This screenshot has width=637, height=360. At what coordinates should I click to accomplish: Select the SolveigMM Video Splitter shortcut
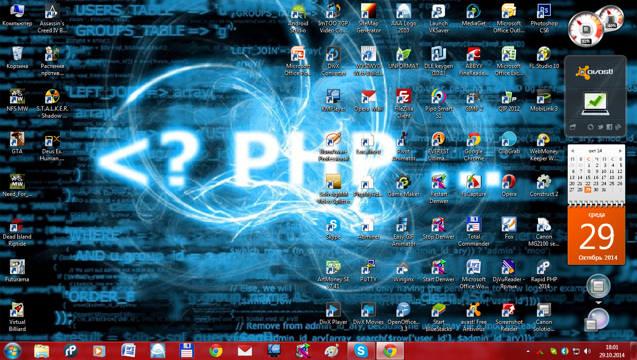[333, 189]
